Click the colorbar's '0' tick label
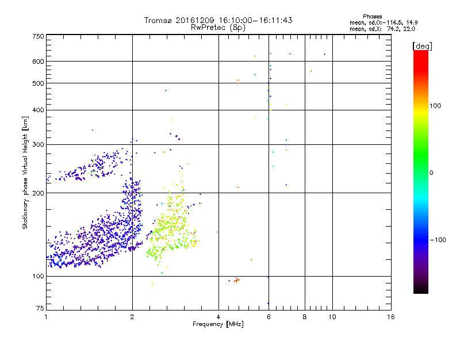This screenshot has width=460, height=345. tap(431, 173)
